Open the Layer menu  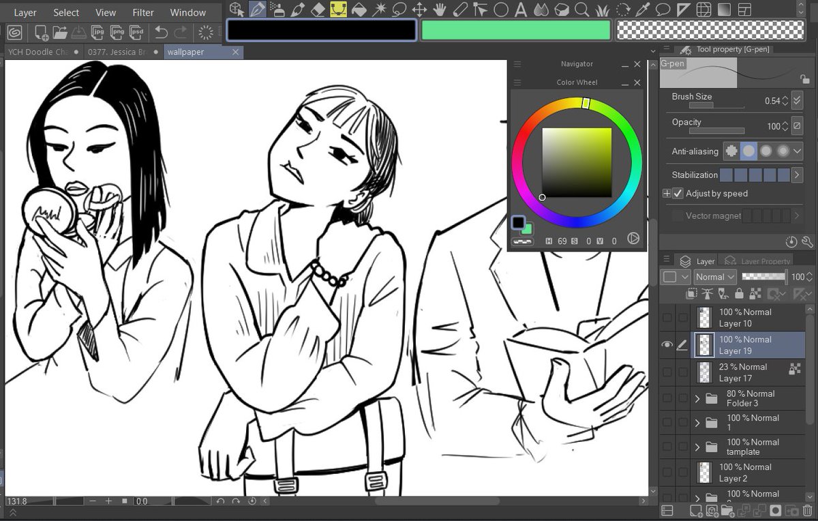[x=25, y=12]
